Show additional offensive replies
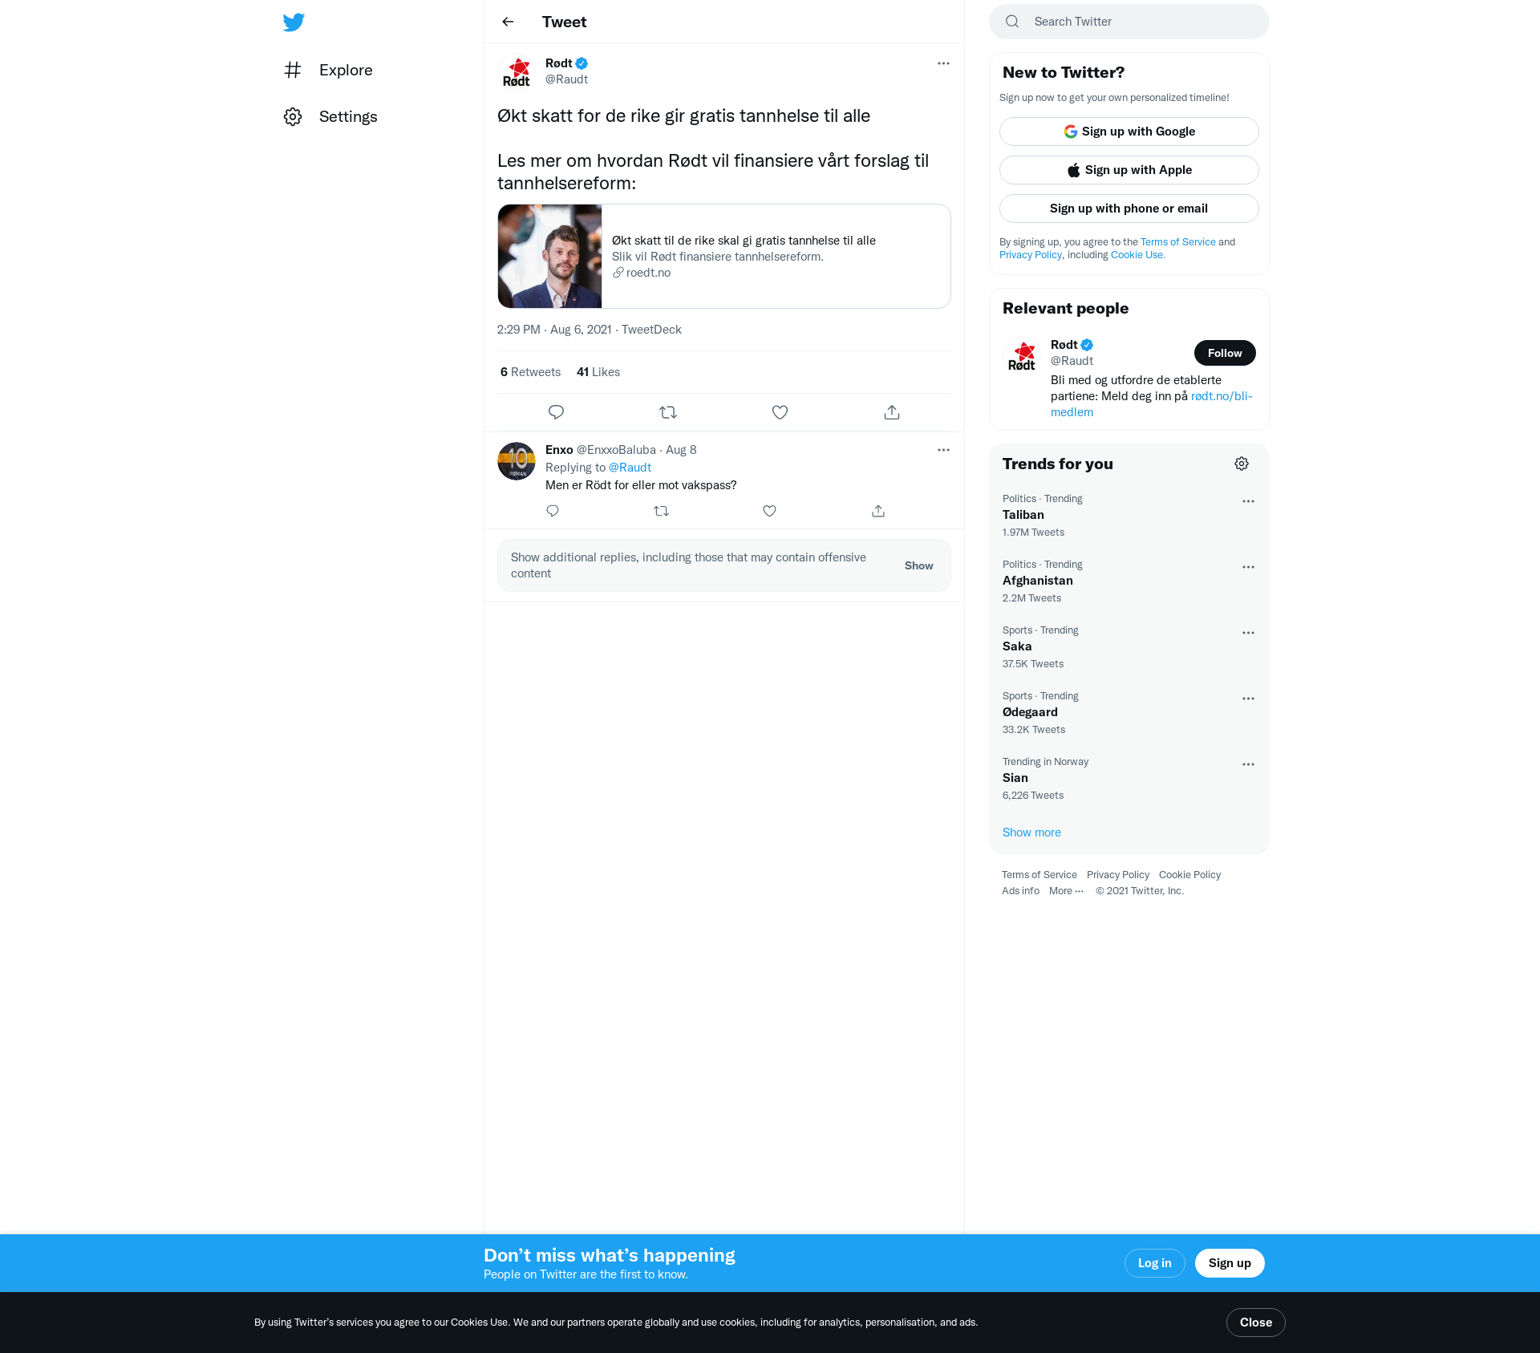This screenshot has width=1540, height=1353. point(918,565)
